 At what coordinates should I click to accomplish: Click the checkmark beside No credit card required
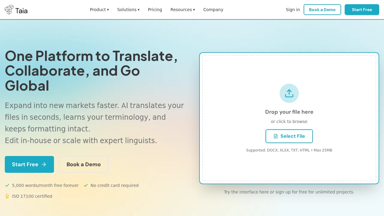tap(86, 185)
